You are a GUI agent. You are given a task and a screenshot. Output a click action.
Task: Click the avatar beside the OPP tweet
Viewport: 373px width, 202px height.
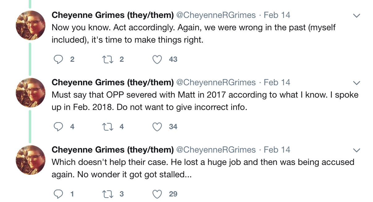[x=31, y=93]
